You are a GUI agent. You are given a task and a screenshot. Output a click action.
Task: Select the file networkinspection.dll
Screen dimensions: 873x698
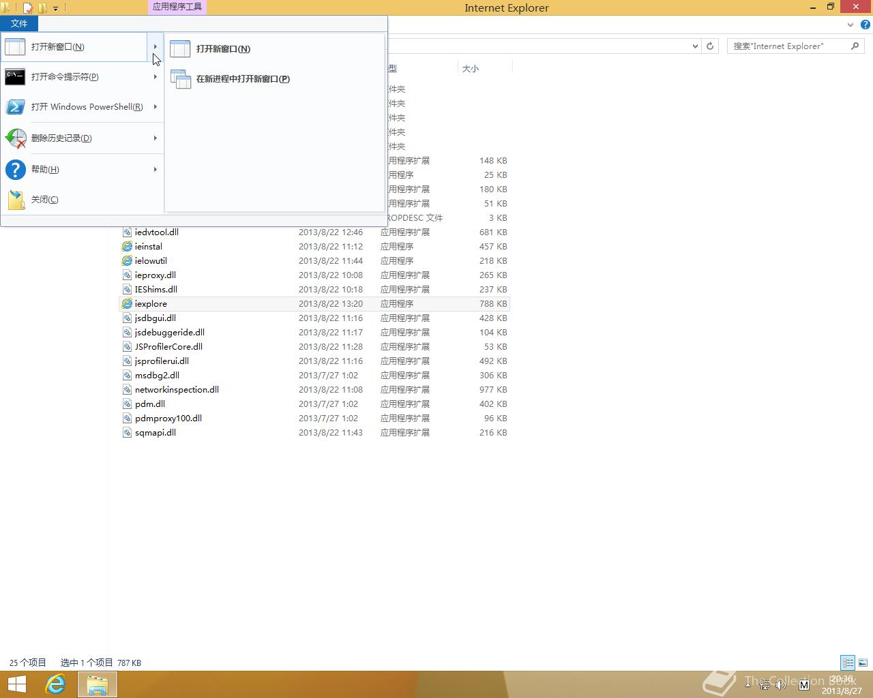pyautogui.click(x=177, y=390)
